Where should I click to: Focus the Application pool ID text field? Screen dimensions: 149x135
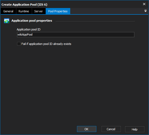click(x=76, y=34)
